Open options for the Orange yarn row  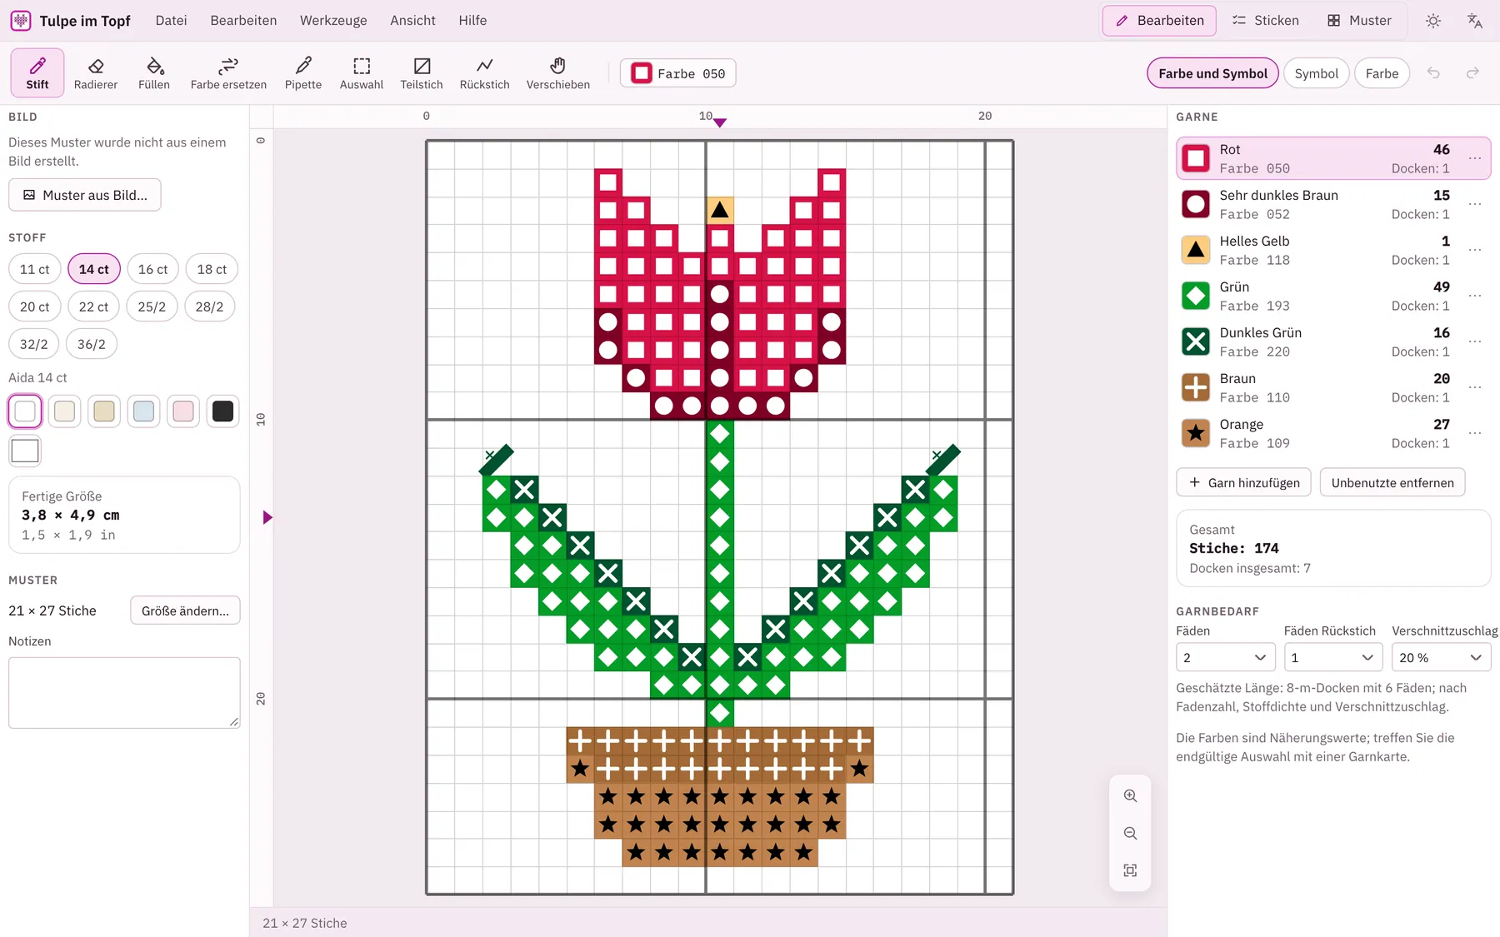tap(1475, 433)
